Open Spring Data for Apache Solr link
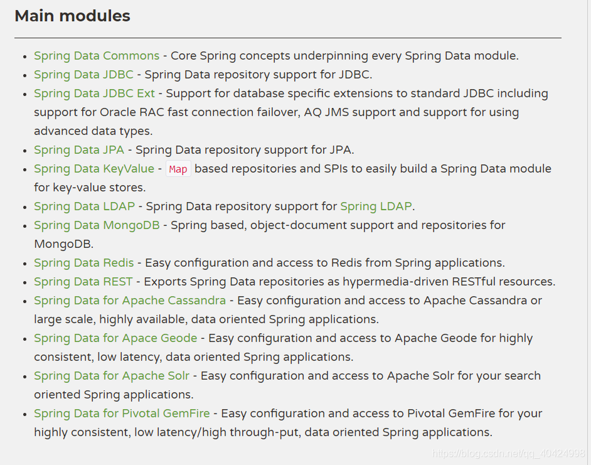 tap(112, 376)
